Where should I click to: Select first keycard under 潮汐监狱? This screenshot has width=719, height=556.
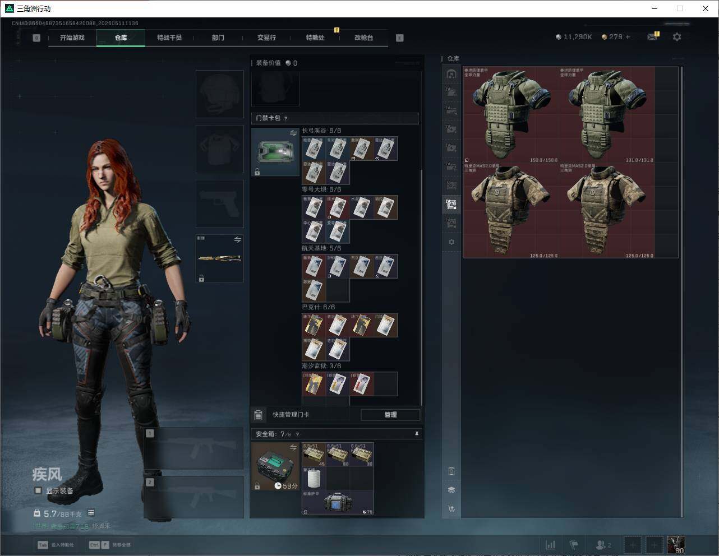(314, 384)
